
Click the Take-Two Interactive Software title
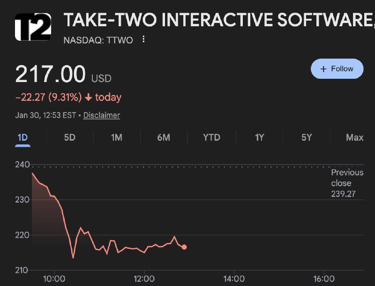(218, 20)
